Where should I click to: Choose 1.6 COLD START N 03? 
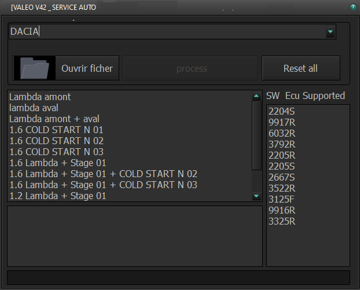coord(56,152)
